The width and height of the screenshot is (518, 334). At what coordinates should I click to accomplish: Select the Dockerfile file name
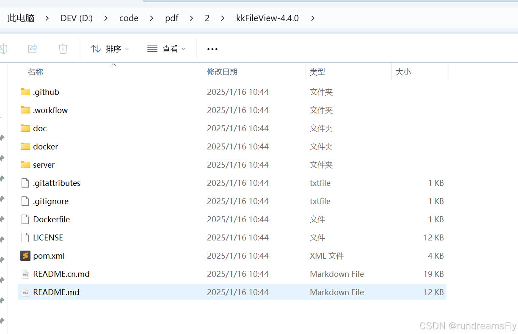(x=51, y=219)
